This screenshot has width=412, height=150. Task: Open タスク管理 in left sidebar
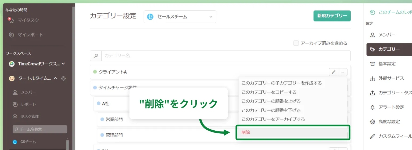[x=26, y=116]
